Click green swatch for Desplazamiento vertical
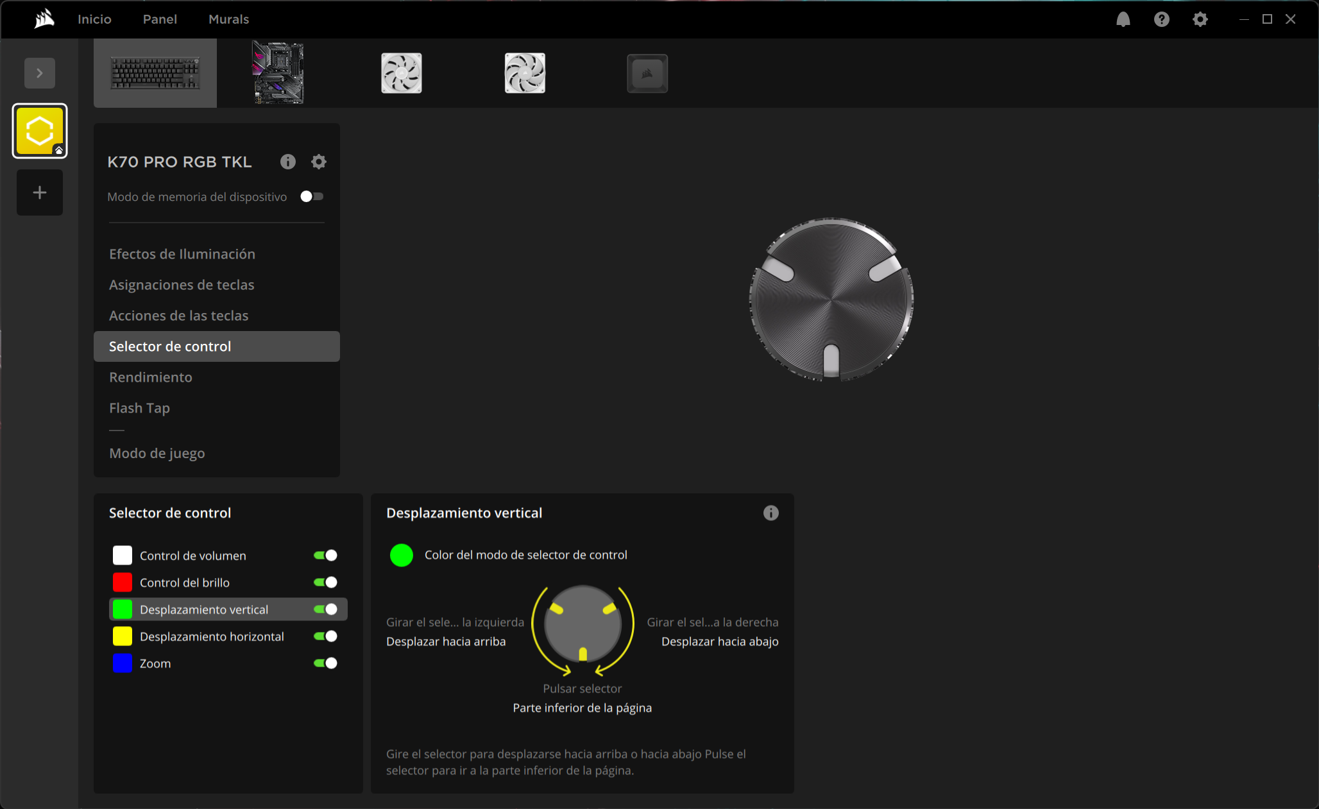The height and width of the screenshot is (809, 1319). [123, 609]
